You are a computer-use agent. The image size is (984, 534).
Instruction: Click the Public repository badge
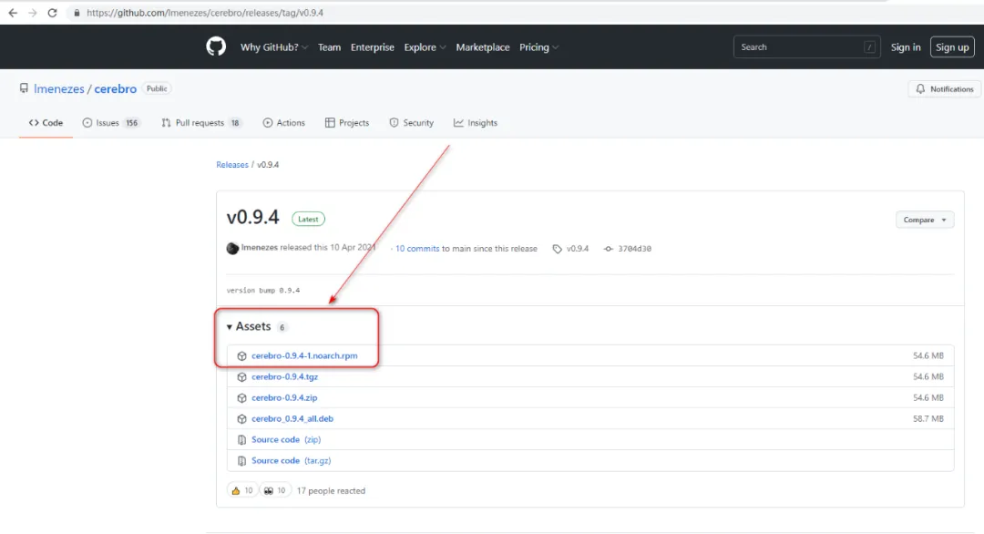tap(157, 88)
